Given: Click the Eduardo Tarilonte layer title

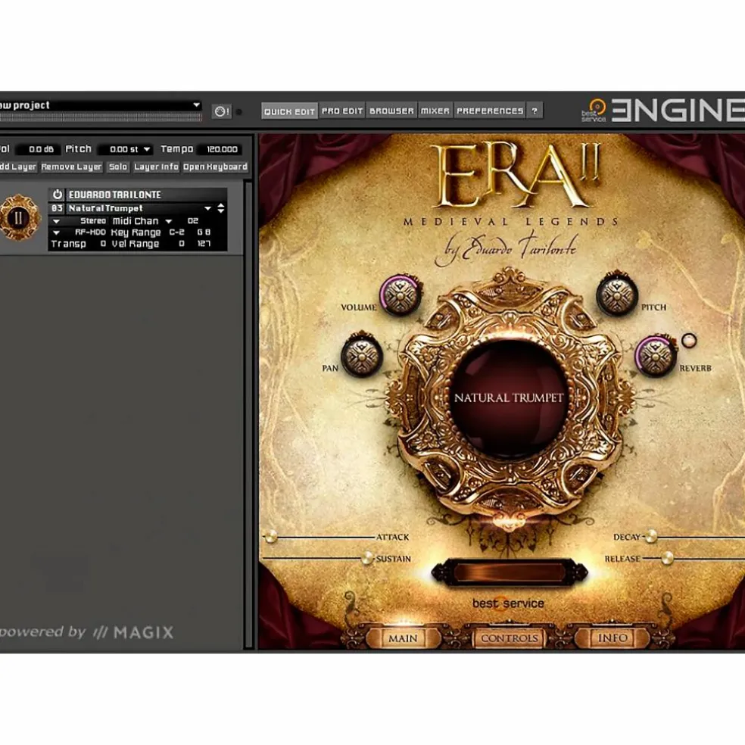Looking at the screenshot, I should tap(115, 195).
